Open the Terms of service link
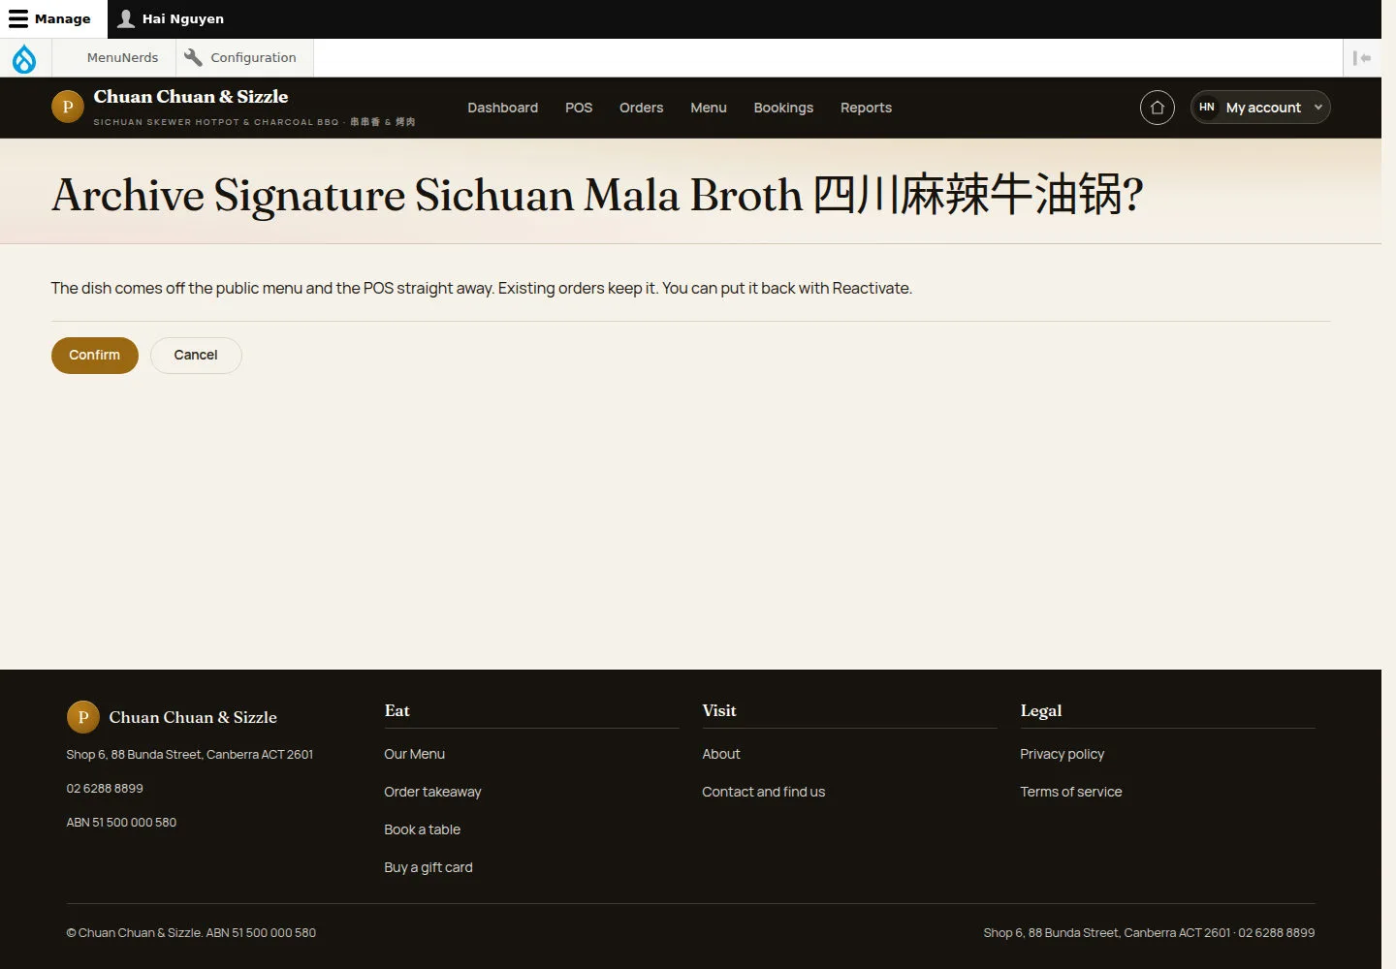The height and width of the screenshot is (969, 1396). point(1071,792)
